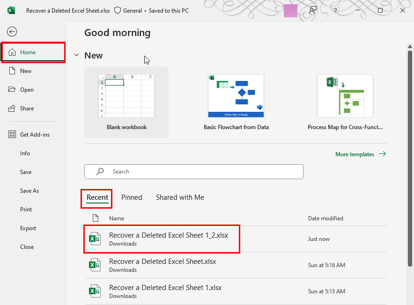414x305 pixels.
Task: Click the New document icon in sidebar
Action: [x=12, y=71]
